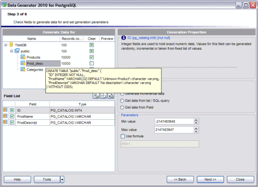Toggle the ID field checkbox
This screenshot has height=187, width=258.
[12, 110]
